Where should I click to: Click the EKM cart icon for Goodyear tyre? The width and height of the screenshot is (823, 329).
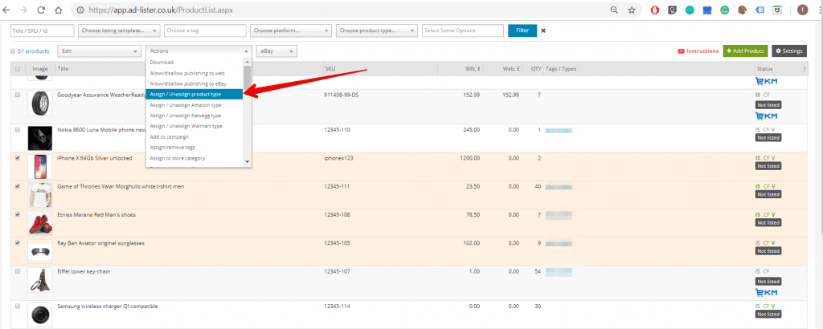(766, 116)
